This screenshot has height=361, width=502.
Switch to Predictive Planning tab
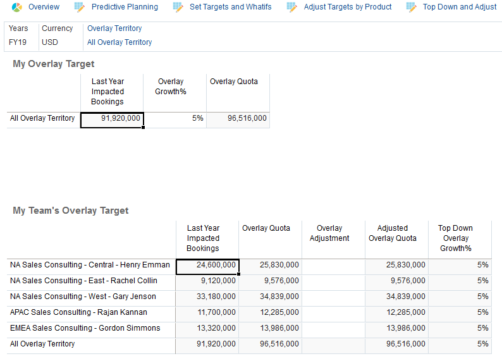tap(125, 7)
